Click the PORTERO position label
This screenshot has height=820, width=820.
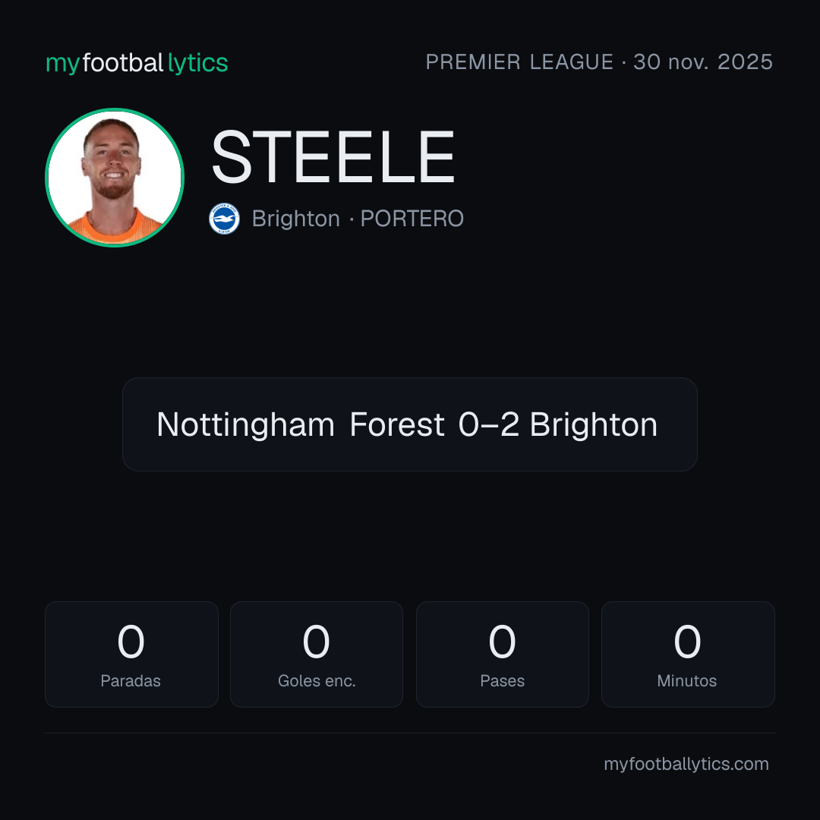click(412, 219)
